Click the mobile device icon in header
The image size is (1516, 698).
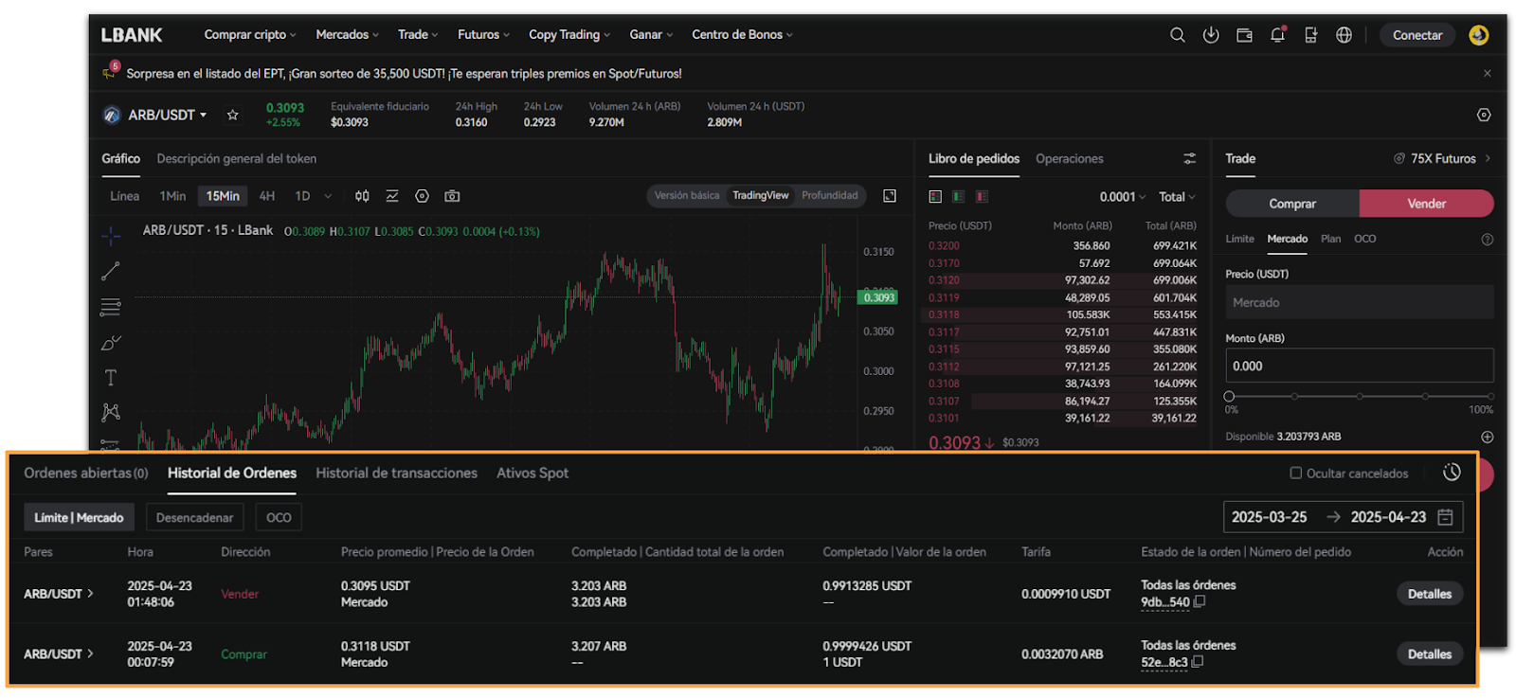coord(1310,35)
